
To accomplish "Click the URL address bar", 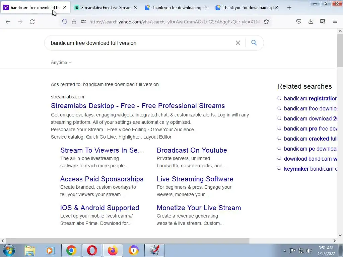I will [x=174, y=22].
